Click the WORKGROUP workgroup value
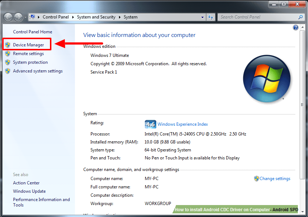Image resolution: width=308 pixels, height=217 pixels. click(158, 204)
